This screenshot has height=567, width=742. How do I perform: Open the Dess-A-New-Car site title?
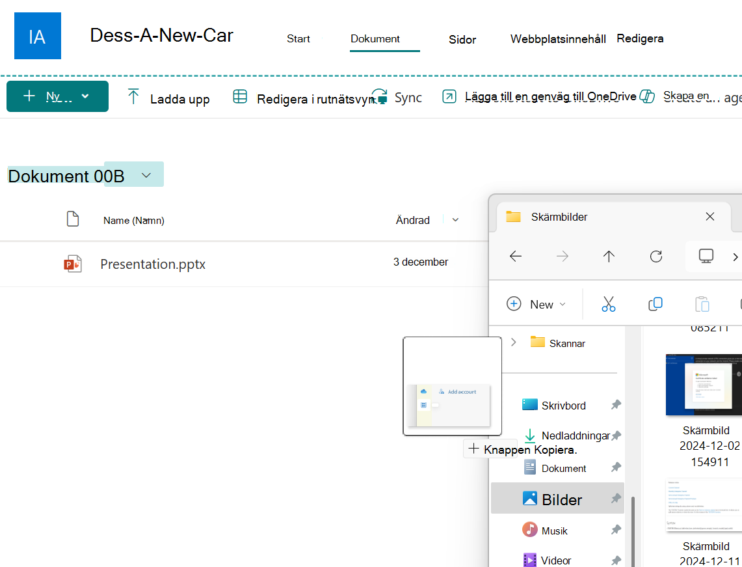(x=161, y=36)
